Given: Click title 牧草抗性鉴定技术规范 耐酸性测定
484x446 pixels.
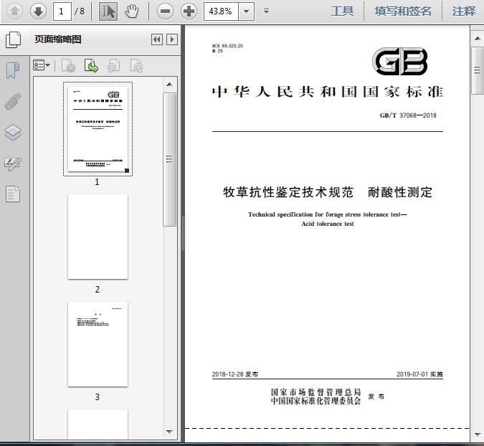Looking at the screenshot, I should point(328,192).
